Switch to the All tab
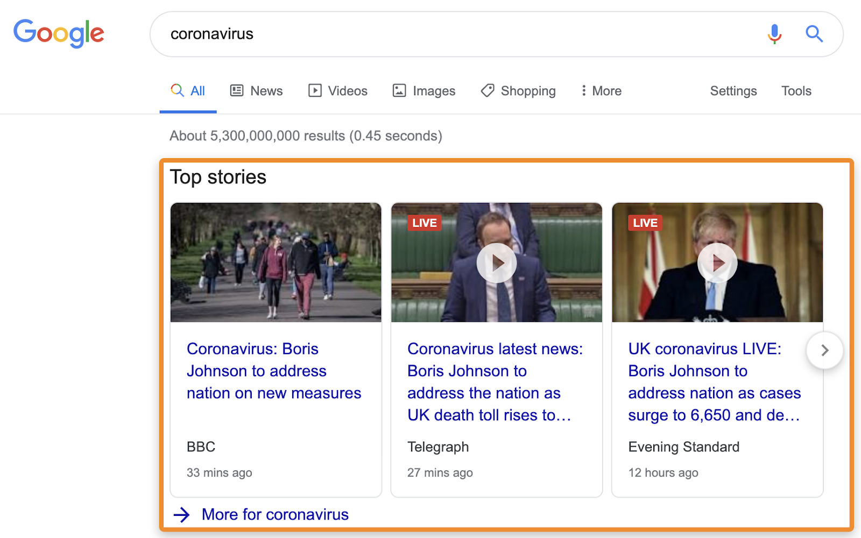This screenshot has height=538, width=861. tap(187, 90)
